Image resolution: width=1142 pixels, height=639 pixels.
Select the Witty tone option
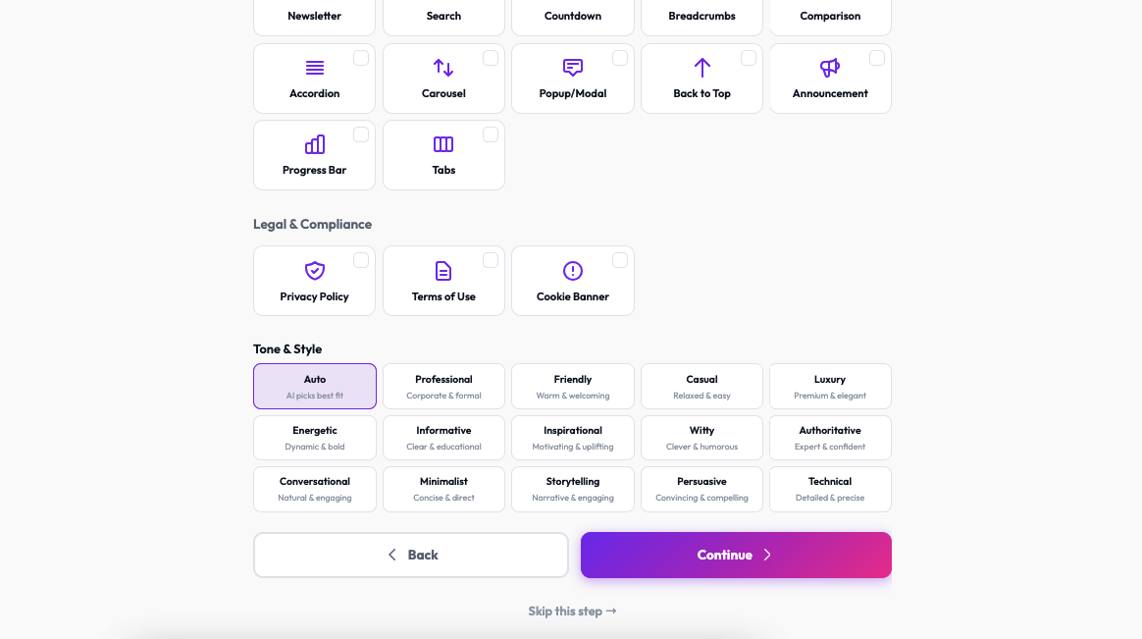[x=701, y=438]
